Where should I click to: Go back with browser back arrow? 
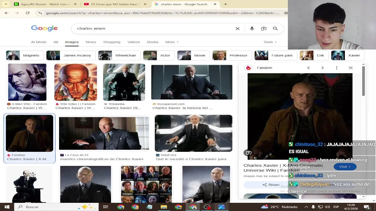(6, 13)
